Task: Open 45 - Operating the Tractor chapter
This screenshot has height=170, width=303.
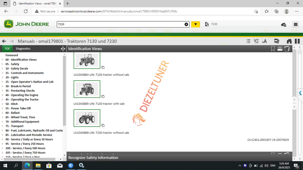Action: pos(22,99)
